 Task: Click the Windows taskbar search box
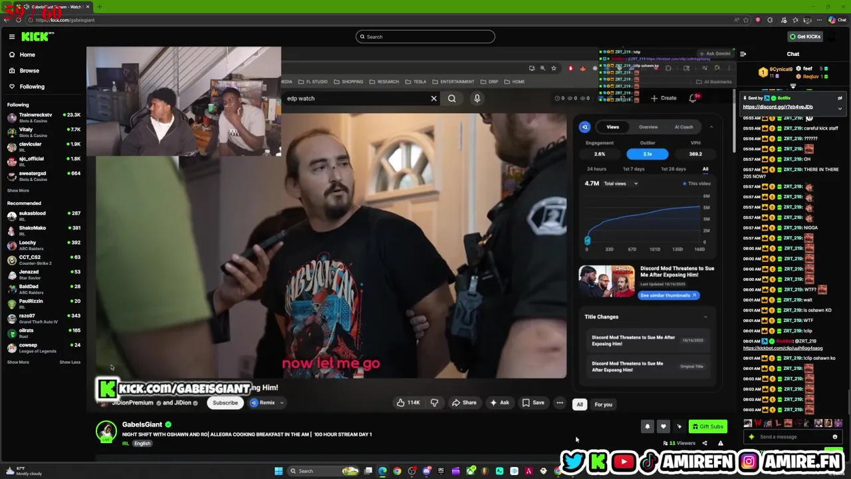coord(322,471)
